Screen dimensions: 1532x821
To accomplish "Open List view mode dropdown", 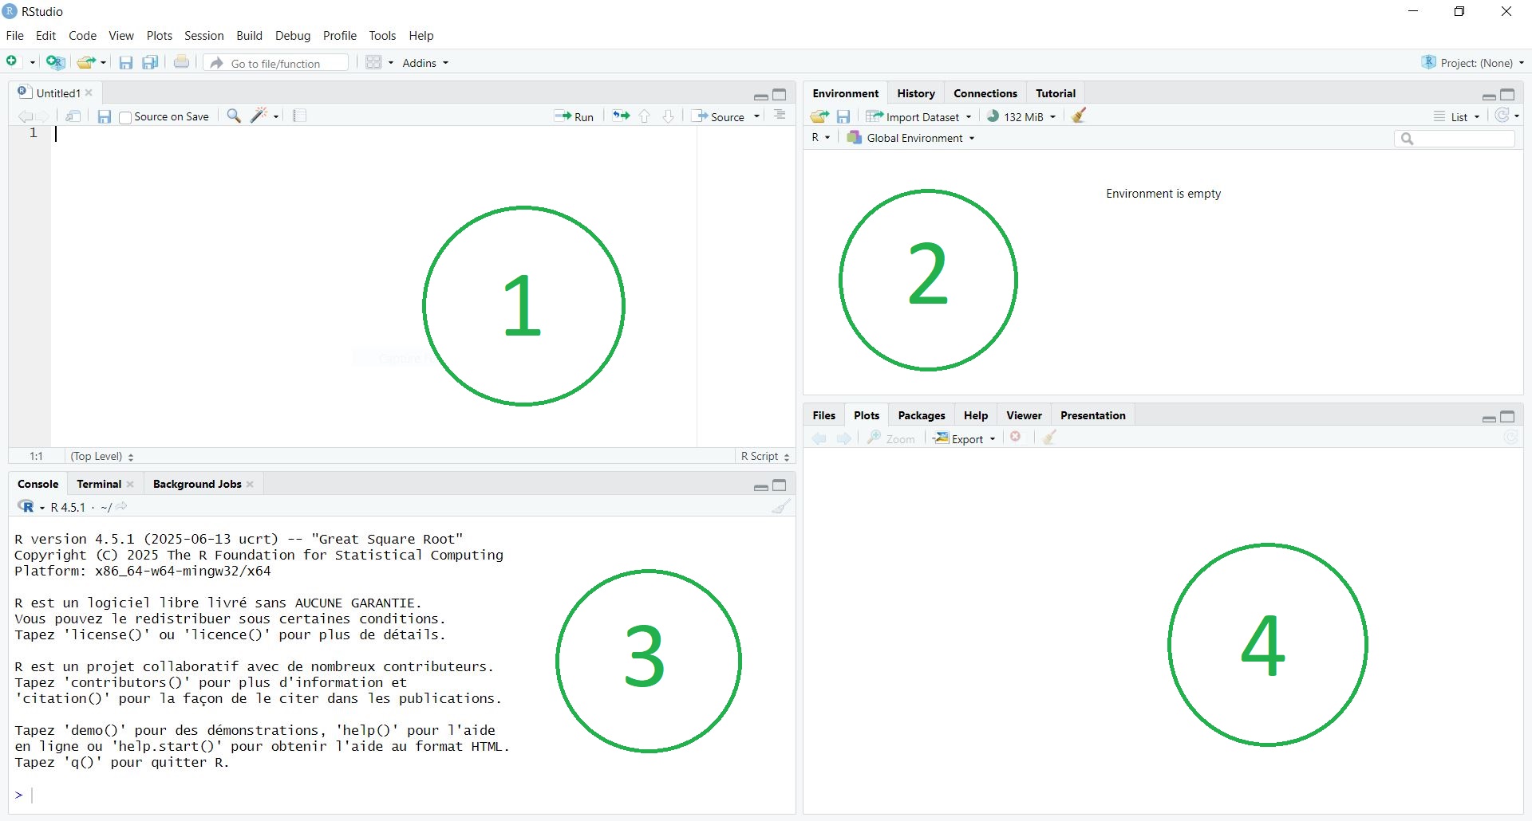I will [1457, 116].
